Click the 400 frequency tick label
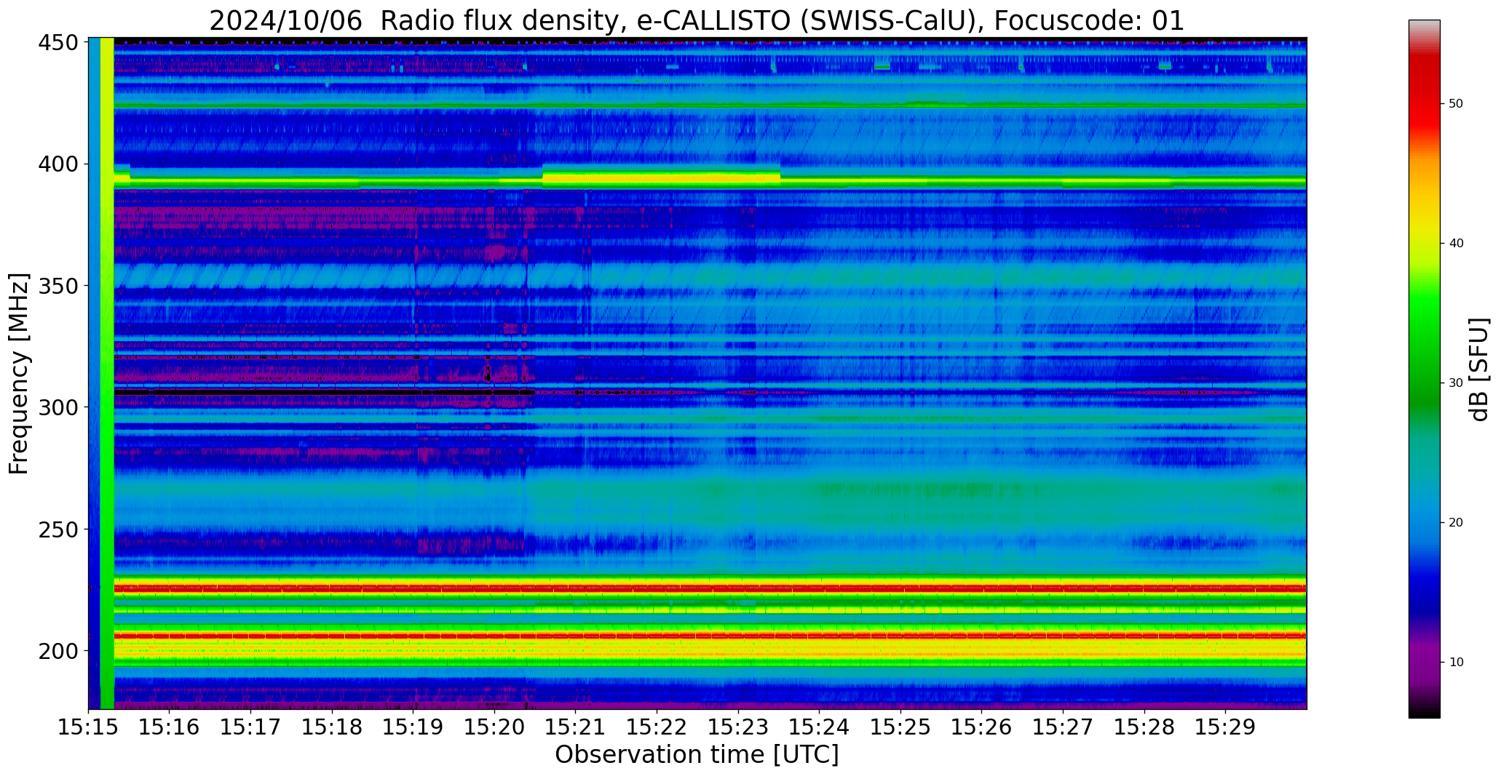Image resolution: width=1501 pixels, height=776 pixels. tap(58, 164)
